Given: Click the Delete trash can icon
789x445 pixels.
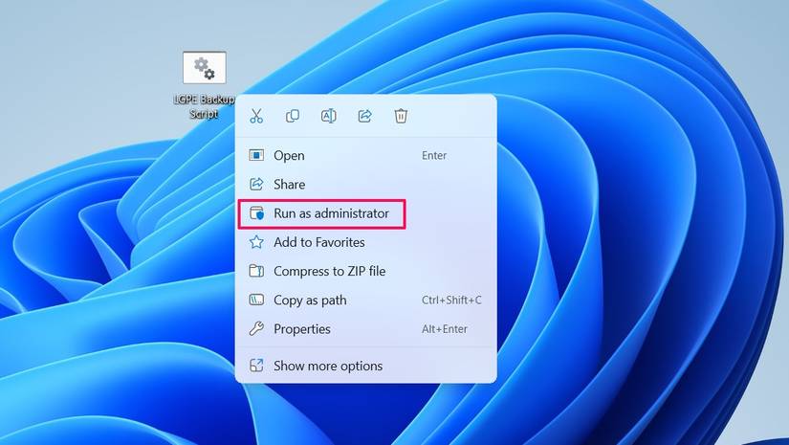Looking at the screenshot, I should coord(401,117).
